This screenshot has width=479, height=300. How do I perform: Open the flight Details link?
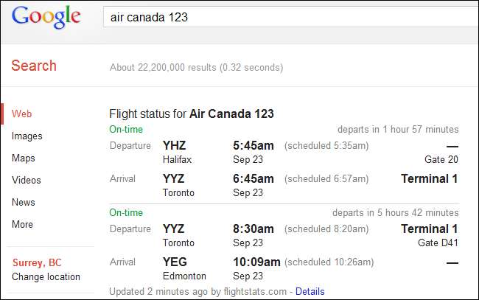click(310, 291)
